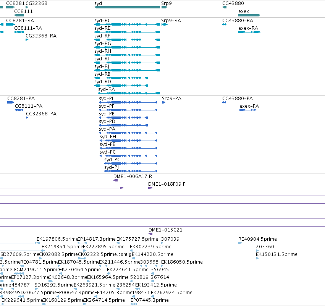Select the DME1-006A17.R BAC end label
The height and width of the screenshot is (306, 325).
tap(133, 176)
